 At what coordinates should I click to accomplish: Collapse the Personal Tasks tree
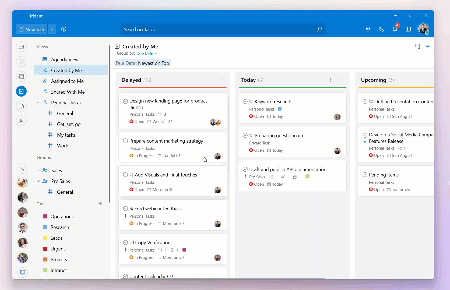38,103
